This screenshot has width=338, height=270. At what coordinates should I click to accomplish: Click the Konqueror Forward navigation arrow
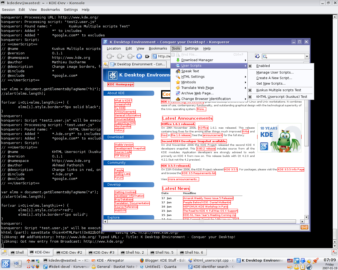pyautogui.click(x=119, y=56)
